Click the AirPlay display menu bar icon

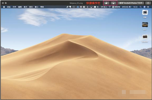91,7
